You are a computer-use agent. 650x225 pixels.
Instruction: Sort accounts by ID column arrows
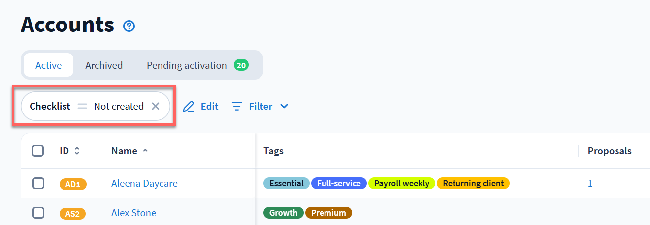pyautogui.click(x=77, y=151)
